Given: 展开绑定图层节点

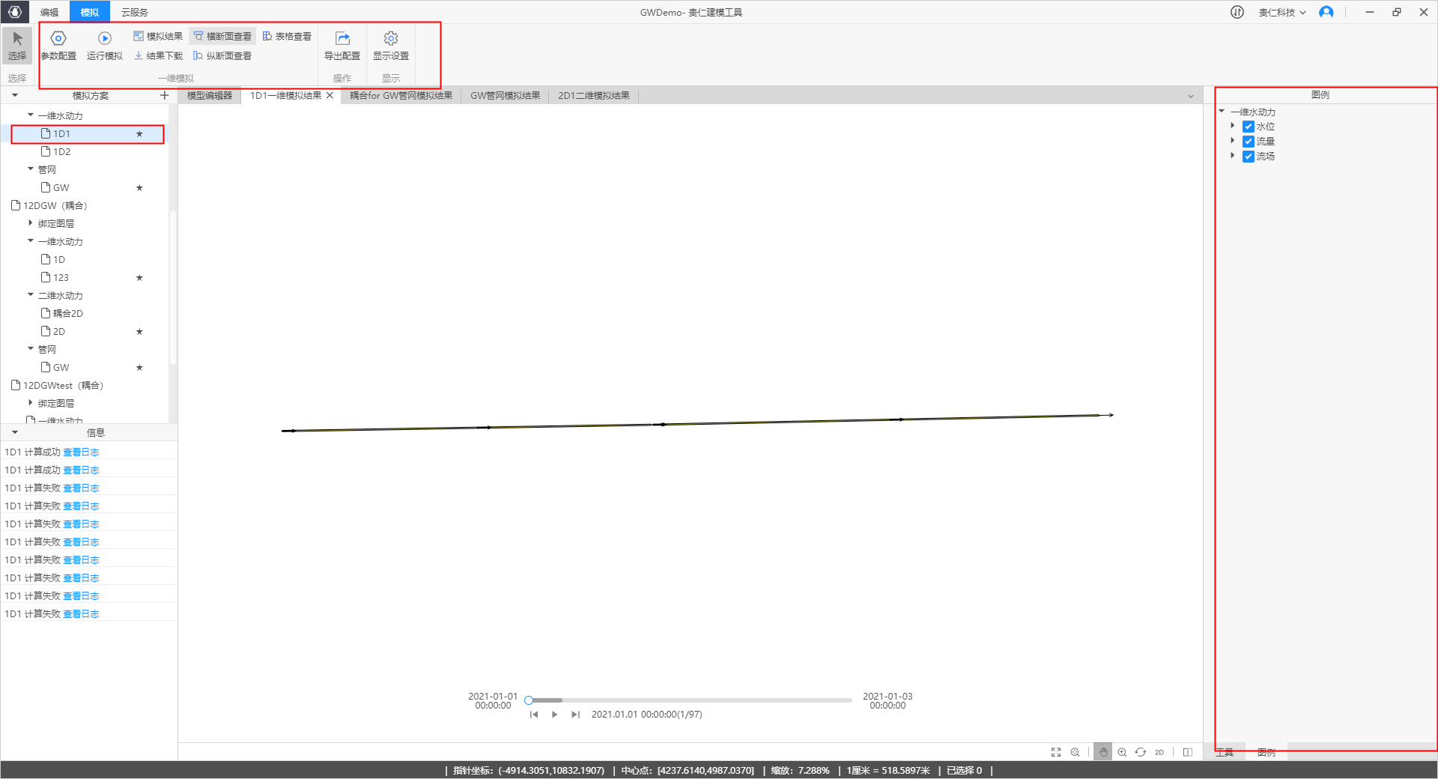Looking at the screenshot, I should (x=29, y=223).
